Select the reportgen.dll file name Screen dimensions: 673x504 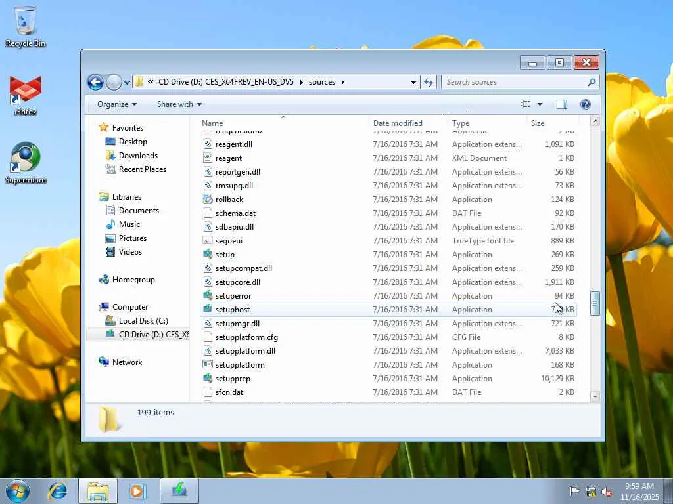coord(238,172)
